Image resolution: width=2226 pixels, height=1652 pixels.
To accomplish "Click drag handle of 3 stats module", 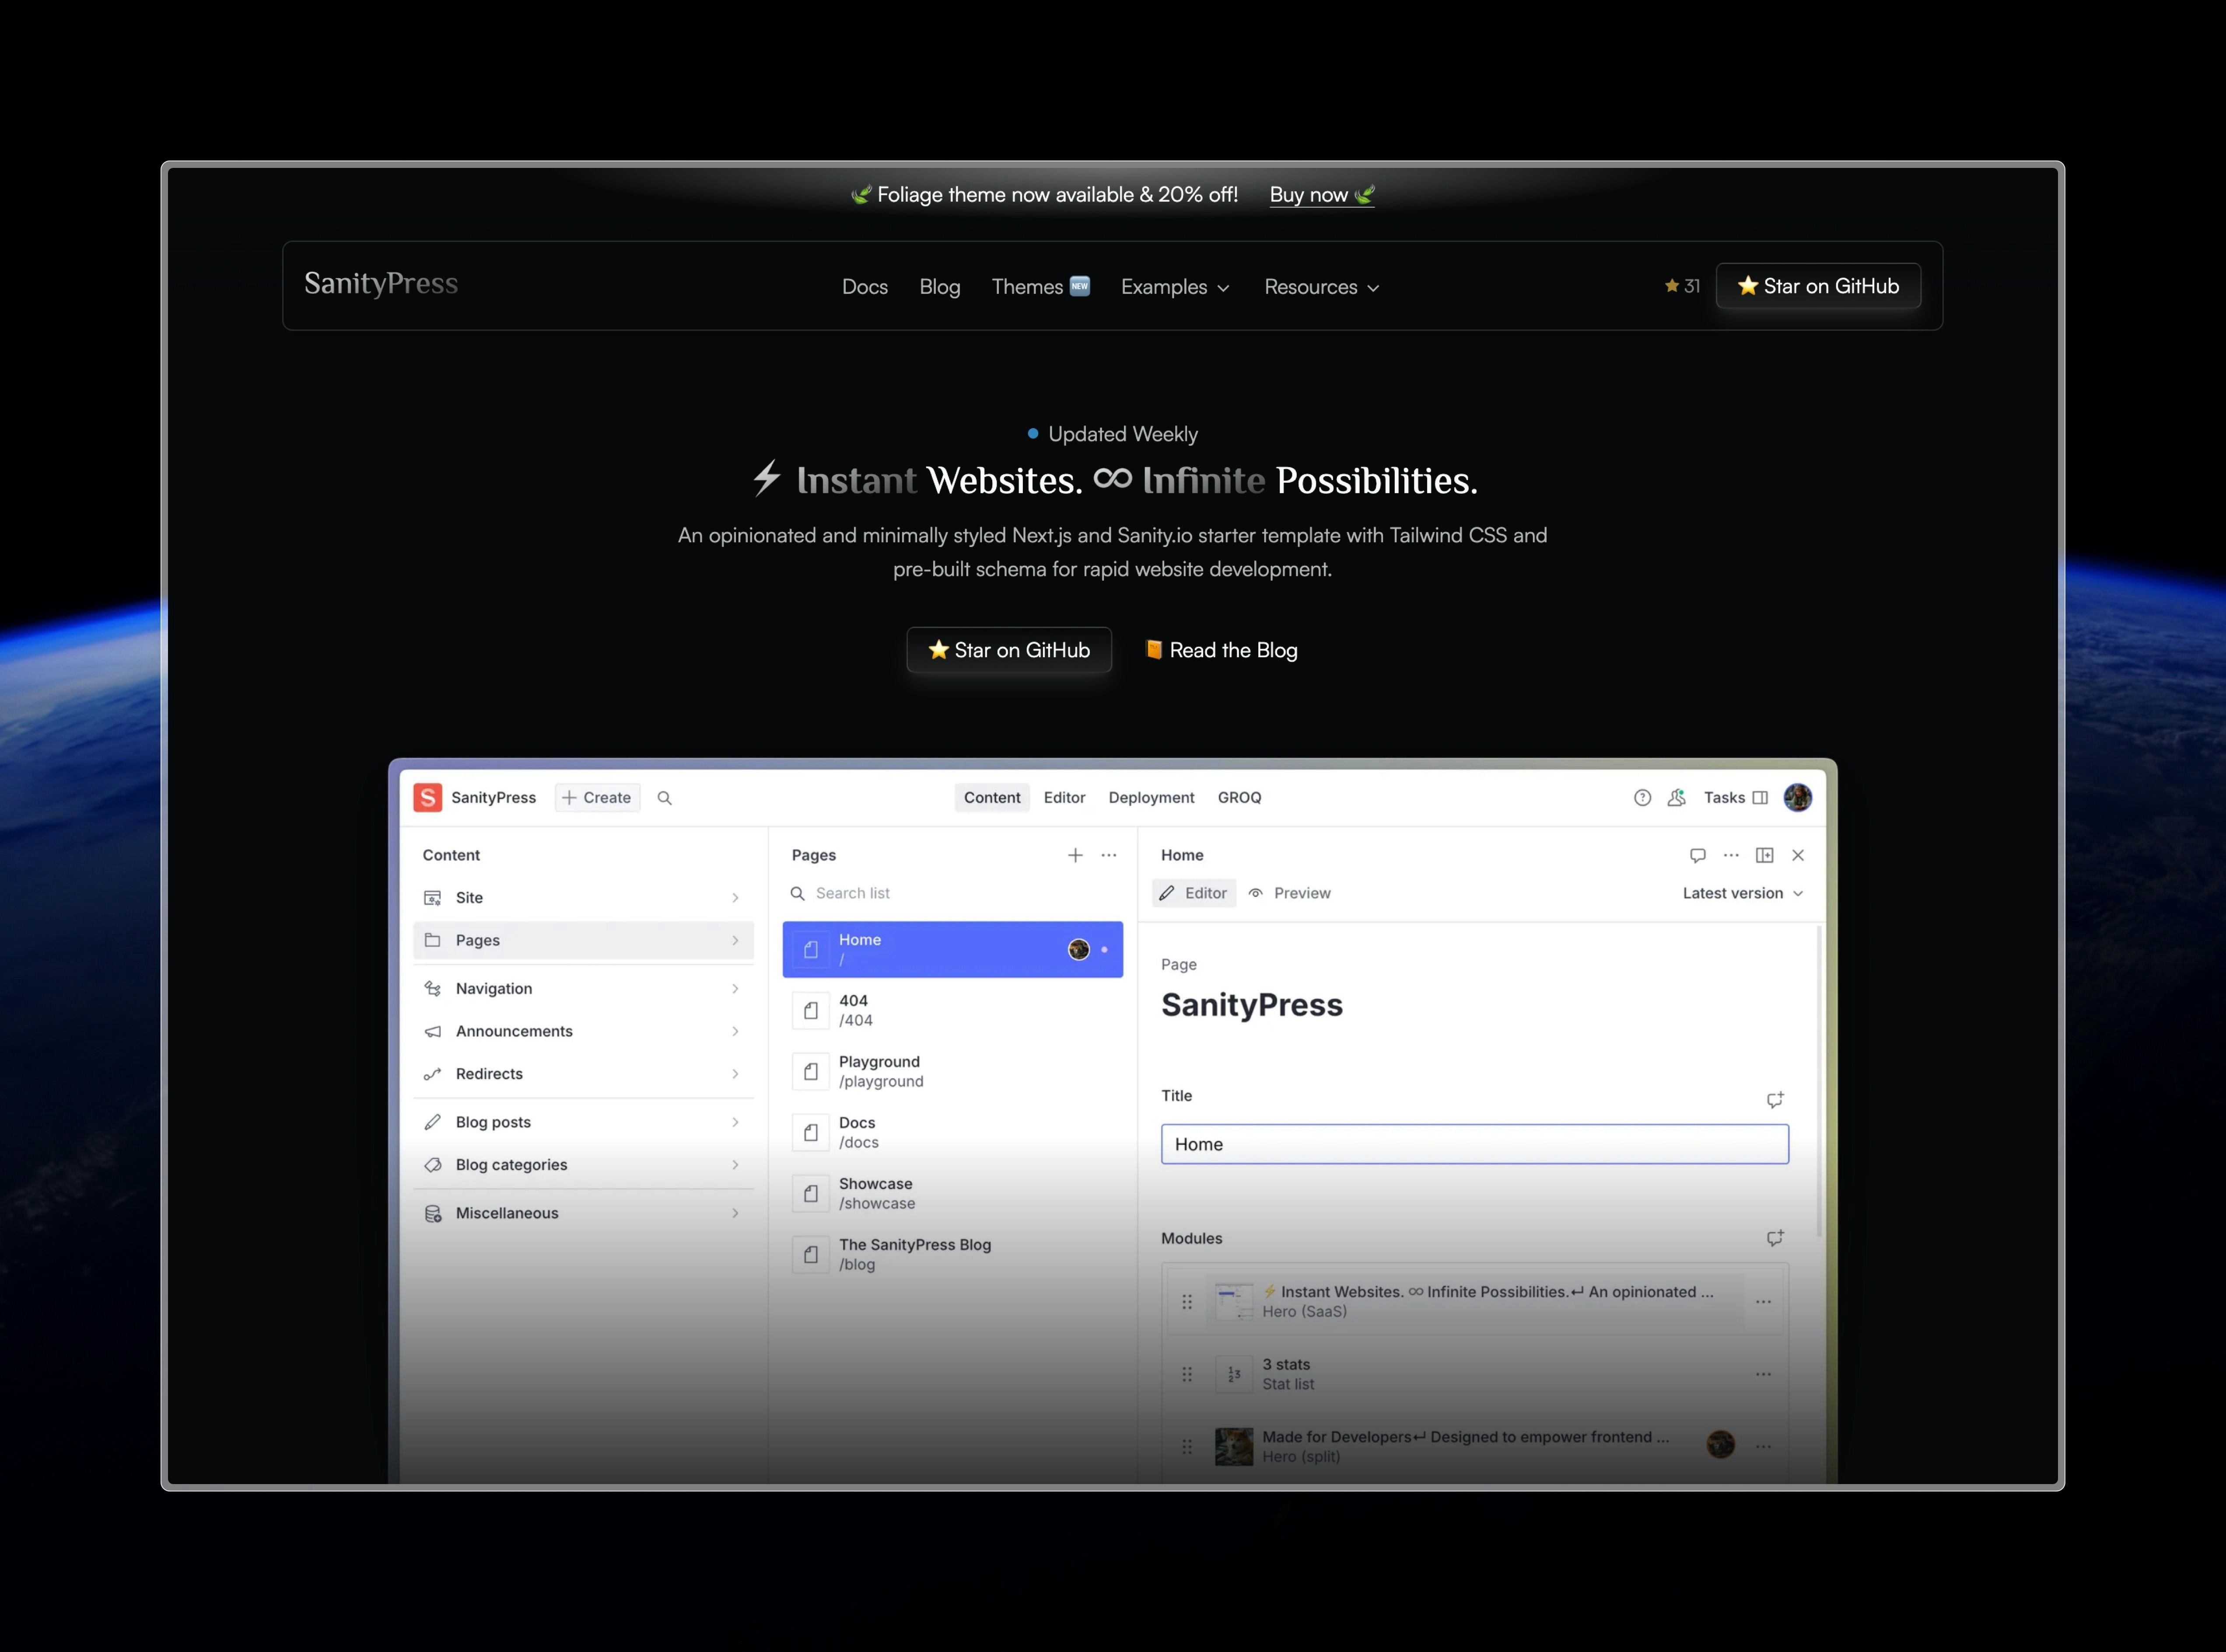I will tap(1186, 1374).
